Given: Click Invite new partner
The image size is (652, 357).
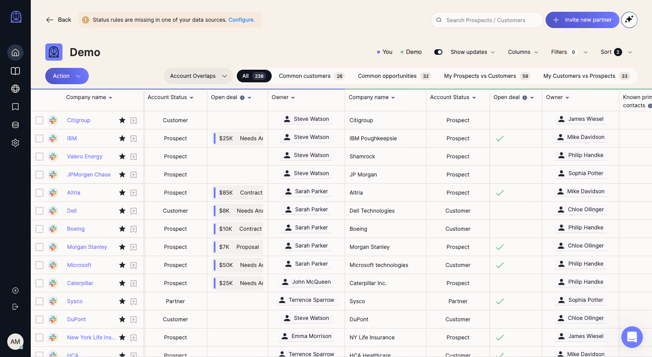Looking at the screenshot, I should tap(582, 20).
